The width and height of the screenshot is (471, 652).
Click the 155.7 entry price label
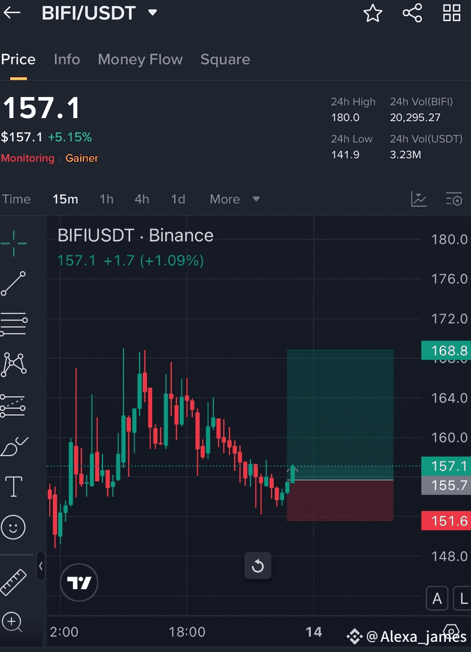click(446, 485)
